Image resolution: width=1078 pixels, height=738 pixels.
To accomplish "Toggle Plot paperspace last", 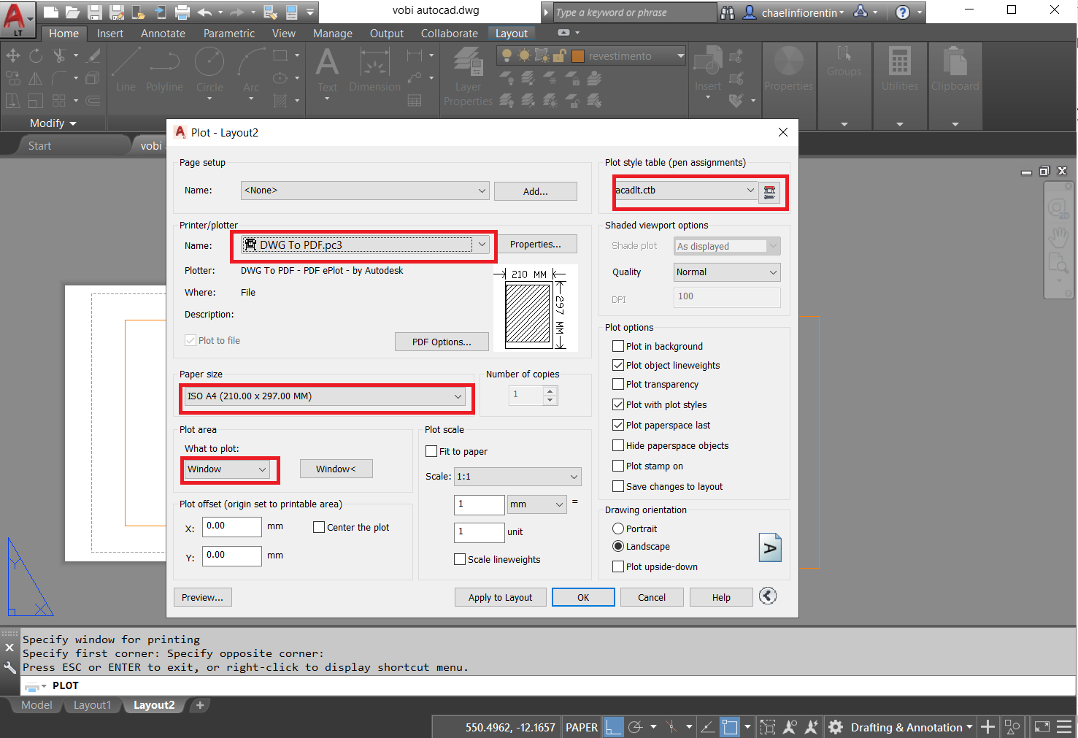I will click(618, 425).
